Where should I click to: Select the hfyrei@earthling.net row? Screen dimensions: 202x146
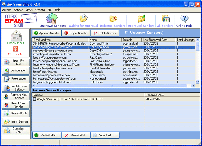[114, 72]
